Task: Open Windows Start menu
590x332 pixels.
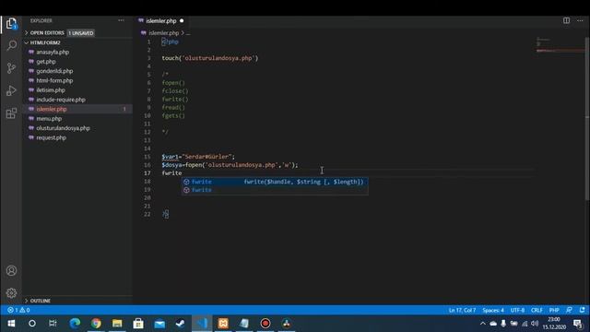Action: click(x=11, y=324)
